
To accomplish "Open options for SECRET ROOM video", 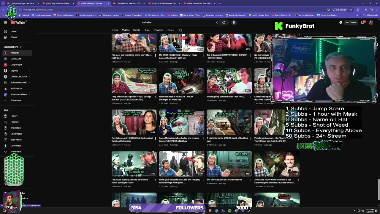I will [203, 97].
